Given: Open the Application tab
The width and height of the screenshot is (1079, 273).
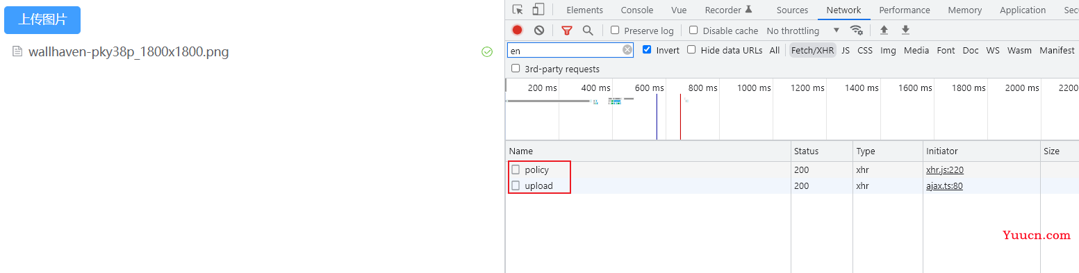Looking at the screenshot, I should coord(1023,10).
